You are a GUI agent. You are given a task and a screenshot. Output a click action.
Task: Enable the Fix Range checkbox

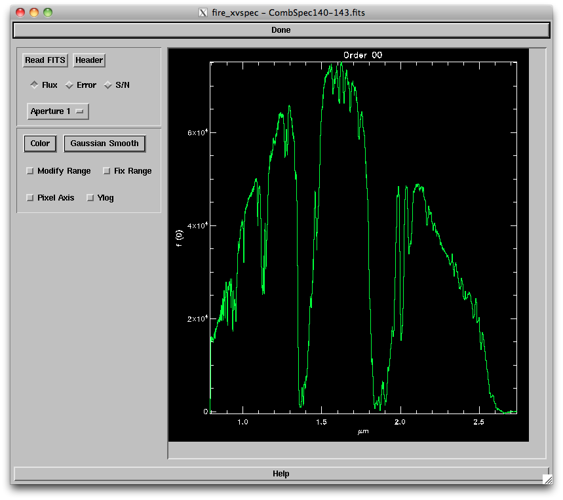(x=127, y=171)
